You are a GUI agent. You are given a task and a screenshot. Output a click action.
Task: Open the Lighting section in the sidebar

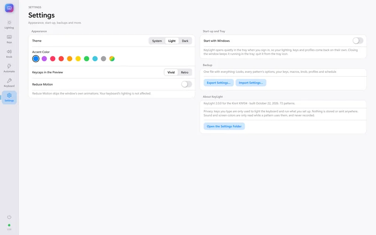point(9,24)
